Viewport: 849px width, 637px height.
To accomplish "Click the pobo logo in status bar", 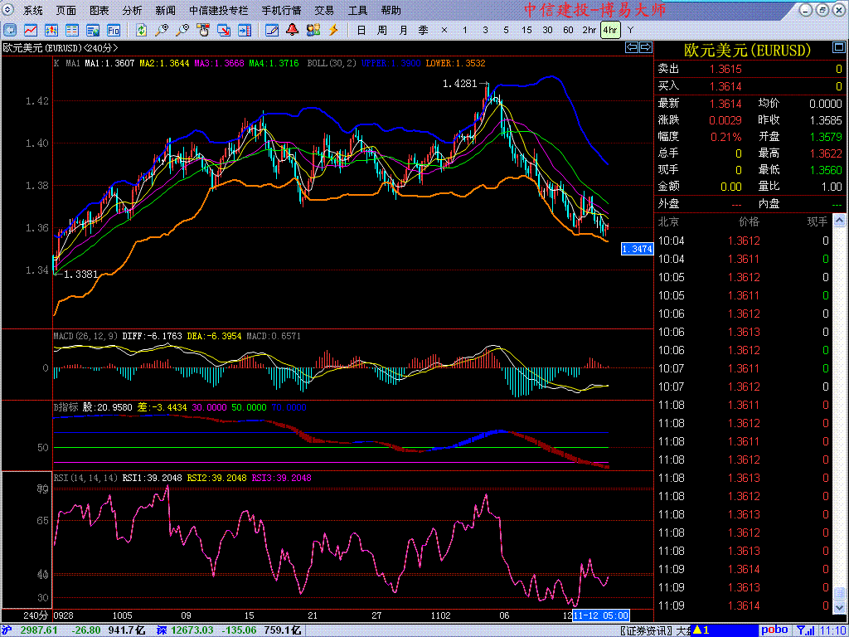I will [775, 630].
